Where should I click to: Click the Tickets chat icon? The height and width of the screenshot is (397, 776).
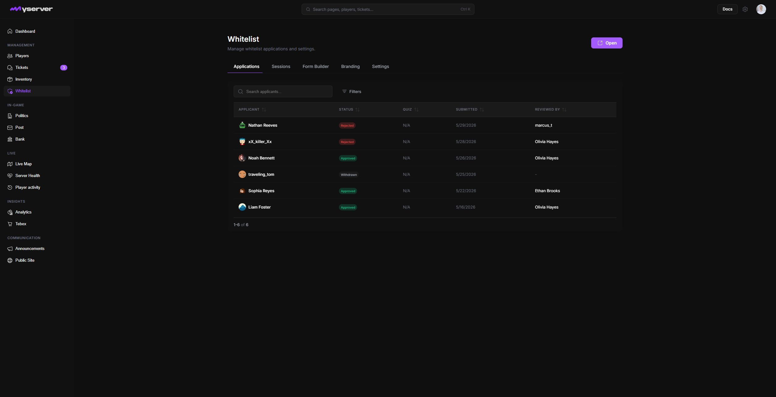tap(10, 68)
